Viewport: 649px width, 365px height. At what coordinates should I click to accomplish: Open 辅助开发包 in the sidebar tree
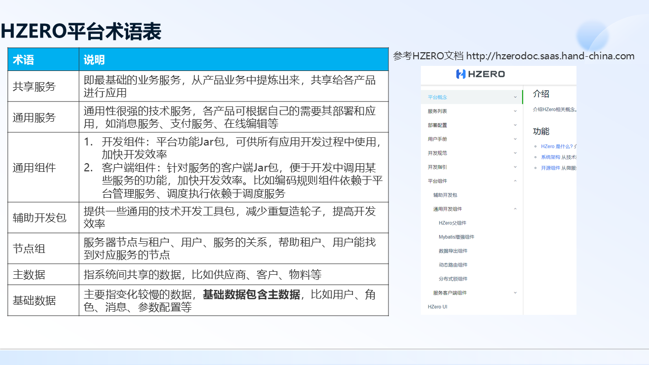[445, 195]
